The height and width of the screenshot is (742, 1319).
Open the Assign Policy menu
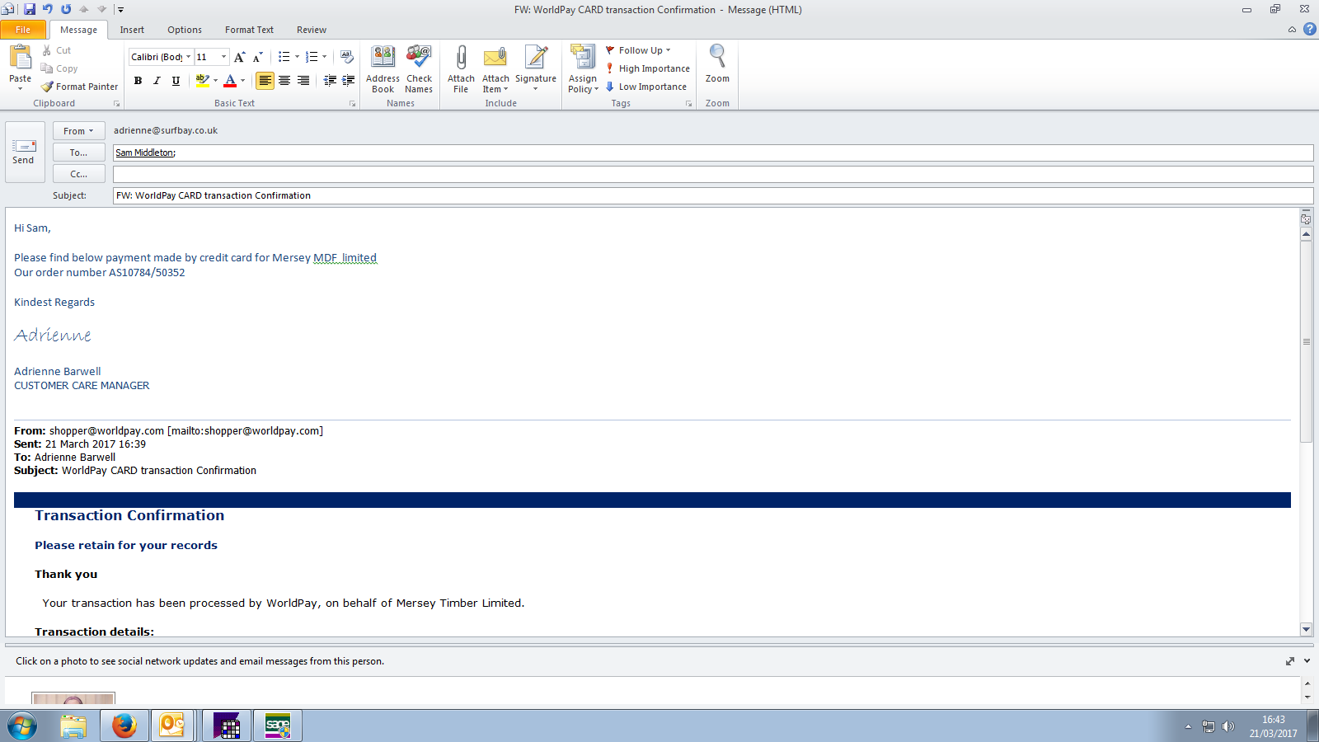pos(583,68)
